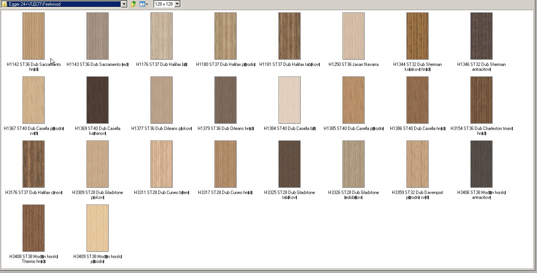Click the 'H3311 ST28 Dub Cuneo' label
Screen dimensions: 537x273
[162, 192]
